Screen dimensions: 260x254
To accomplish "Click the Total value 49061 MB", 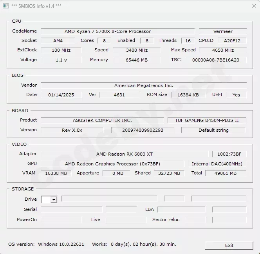I will (226, 173).
